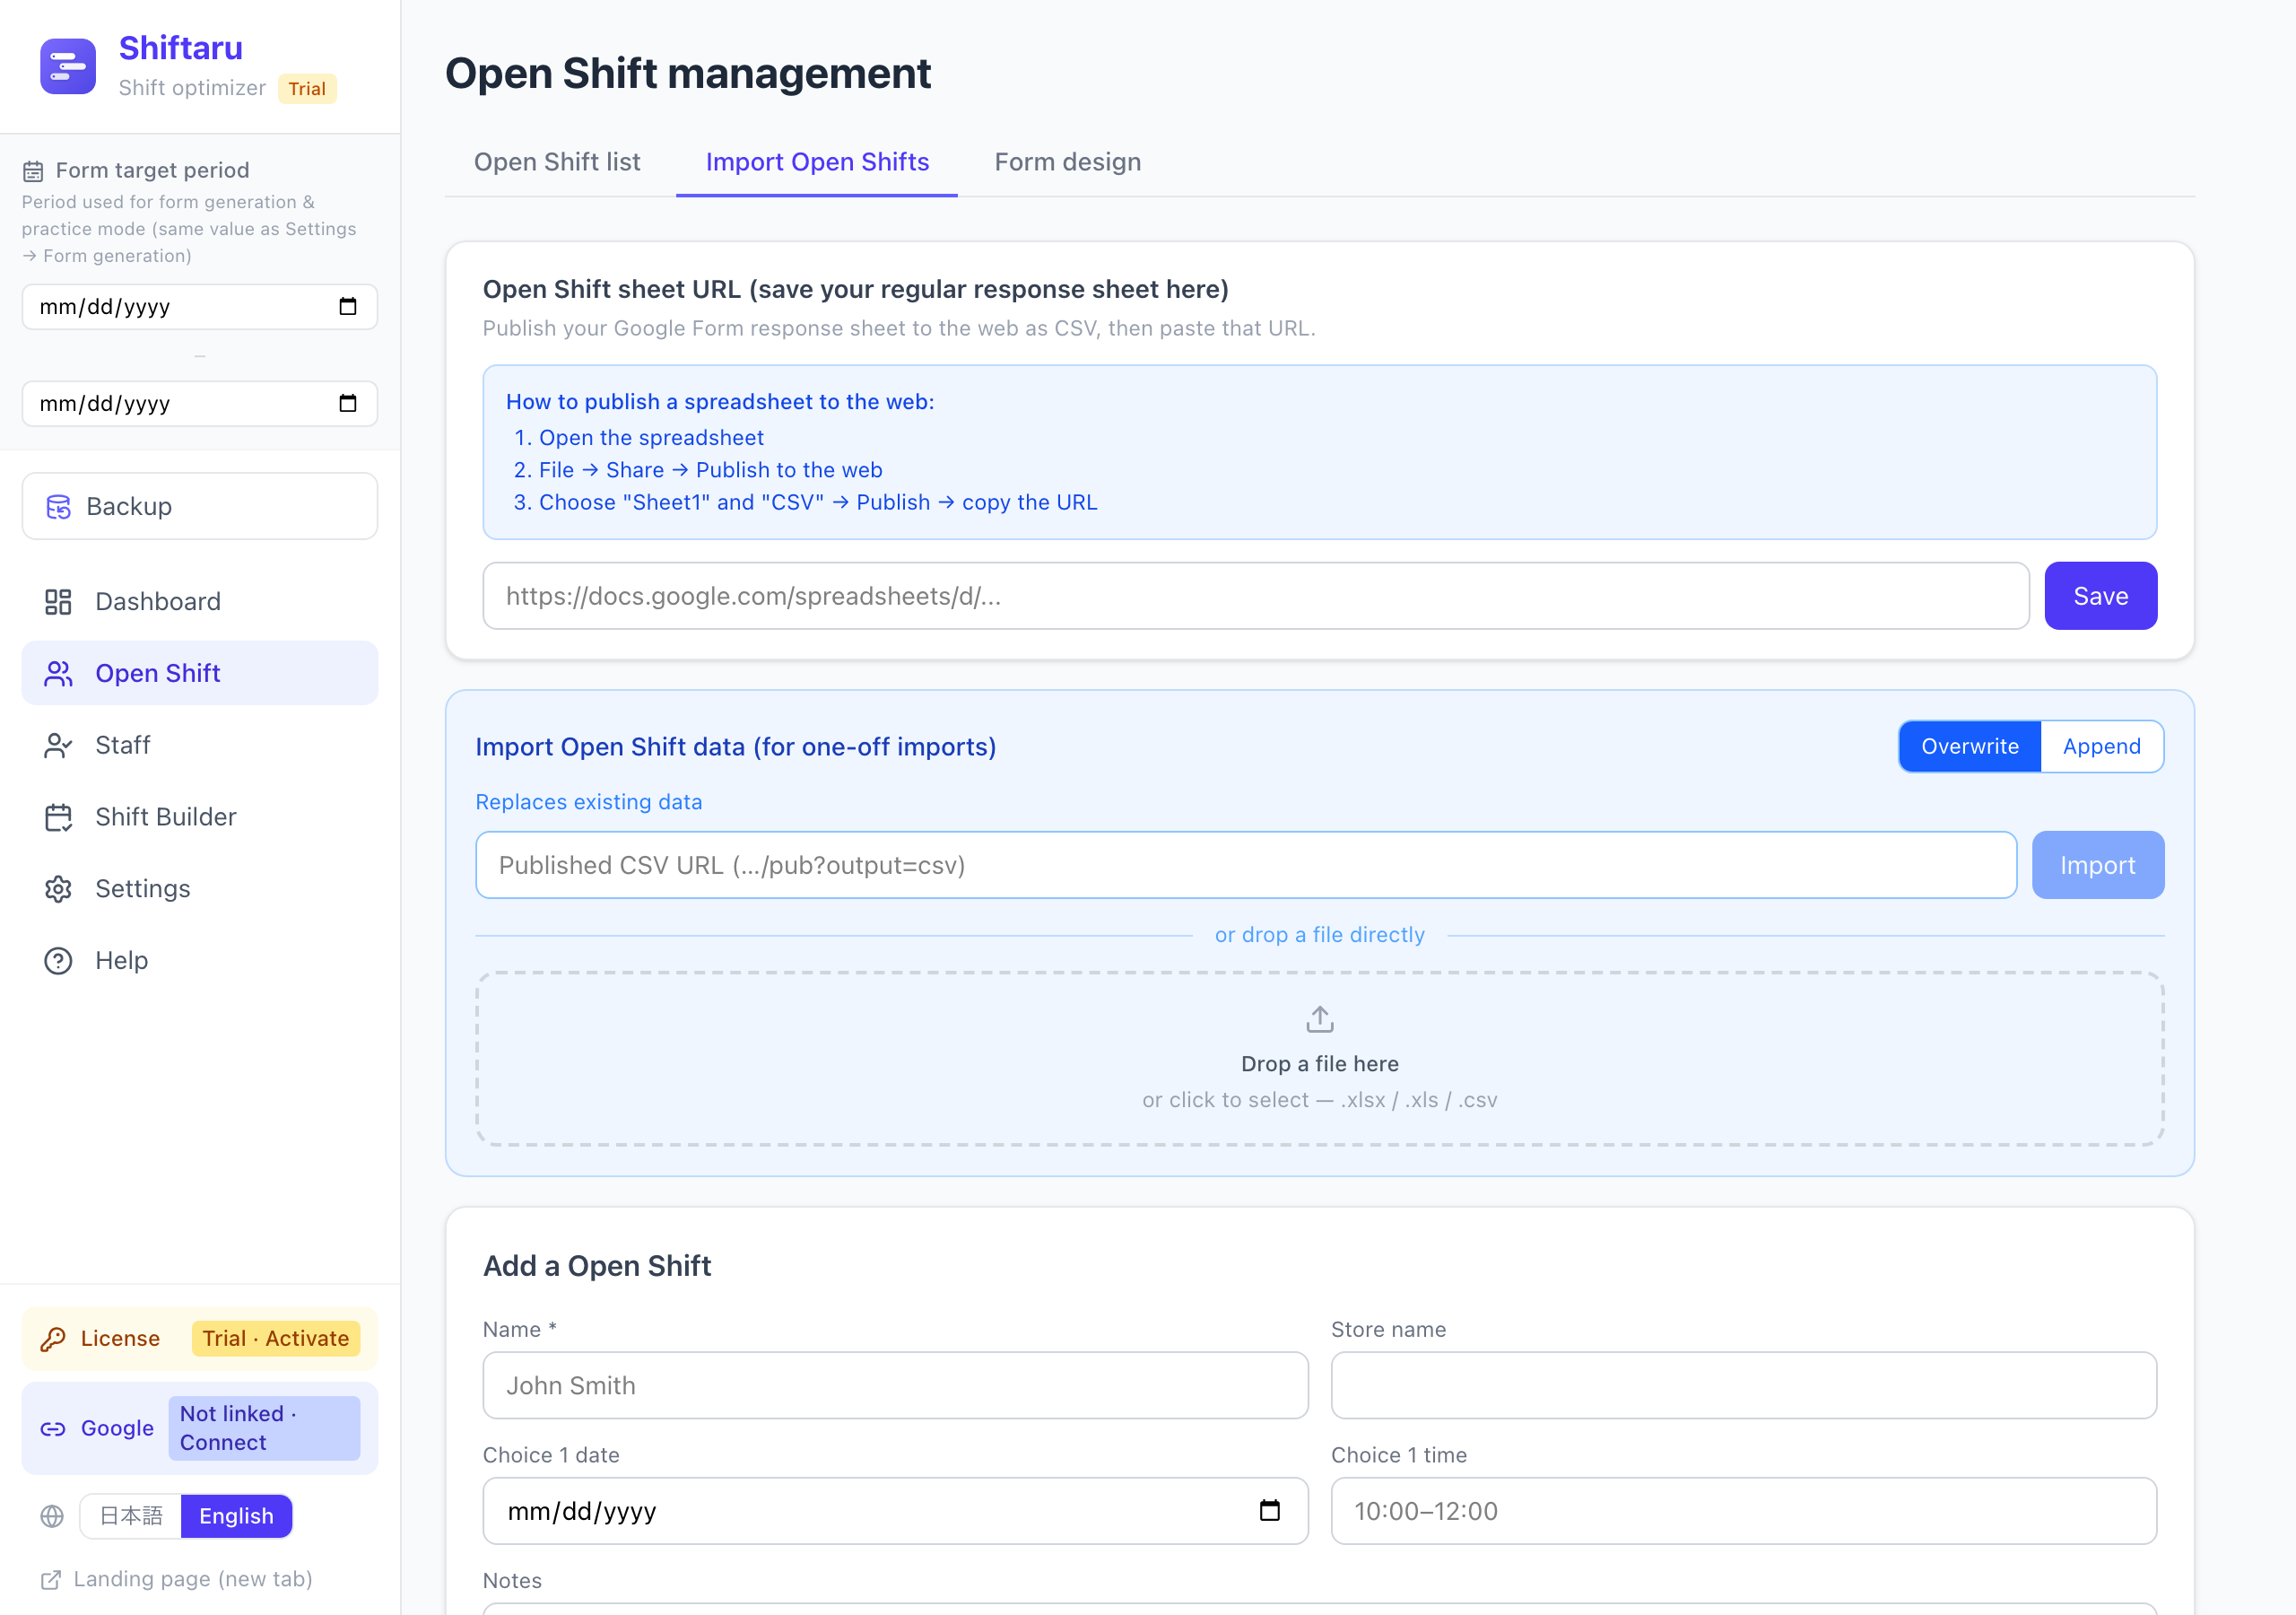2296x1615 pixels.
Task: Focus the Published CSV URL field
Action: coord(1245,866)
